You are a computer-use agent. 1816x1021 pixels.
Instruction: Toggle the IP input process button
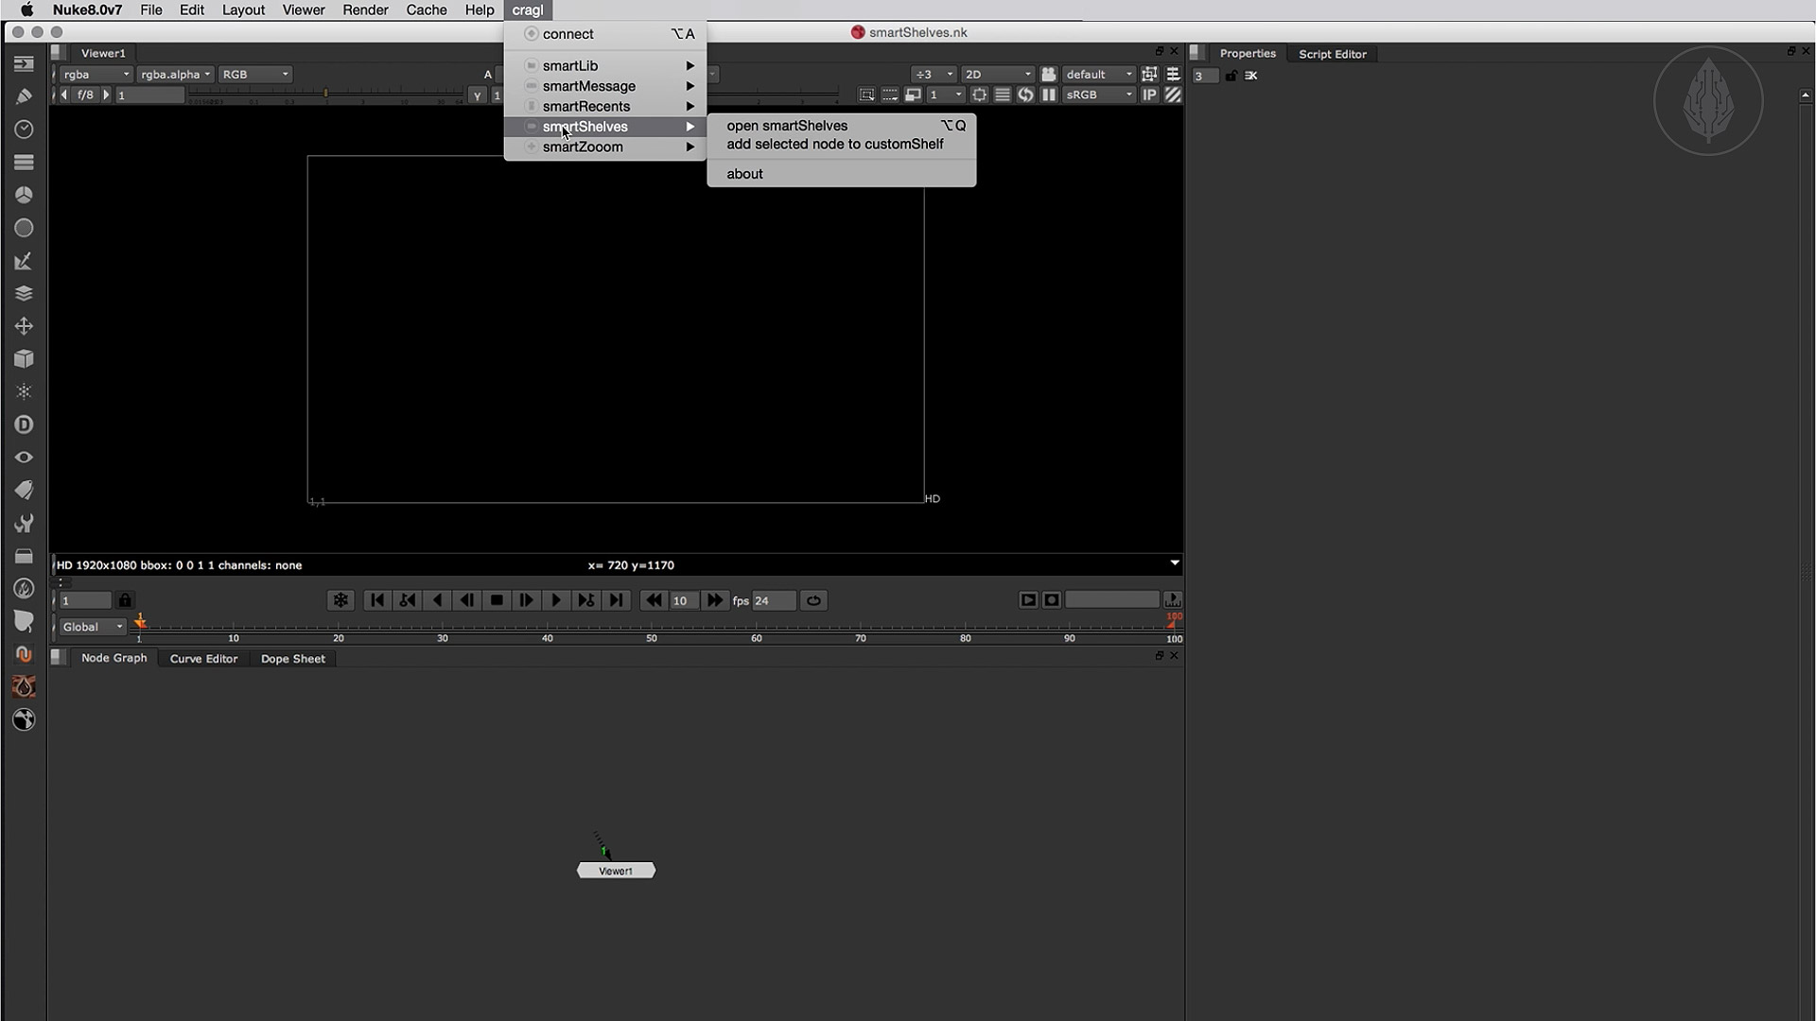pyautogui.click(x=1149, y=95)
